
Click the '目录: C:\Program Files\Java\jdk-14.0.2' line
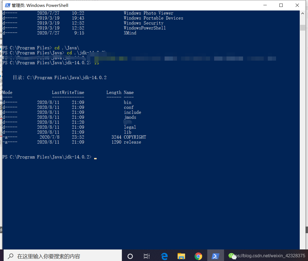(x=60, y=77)
